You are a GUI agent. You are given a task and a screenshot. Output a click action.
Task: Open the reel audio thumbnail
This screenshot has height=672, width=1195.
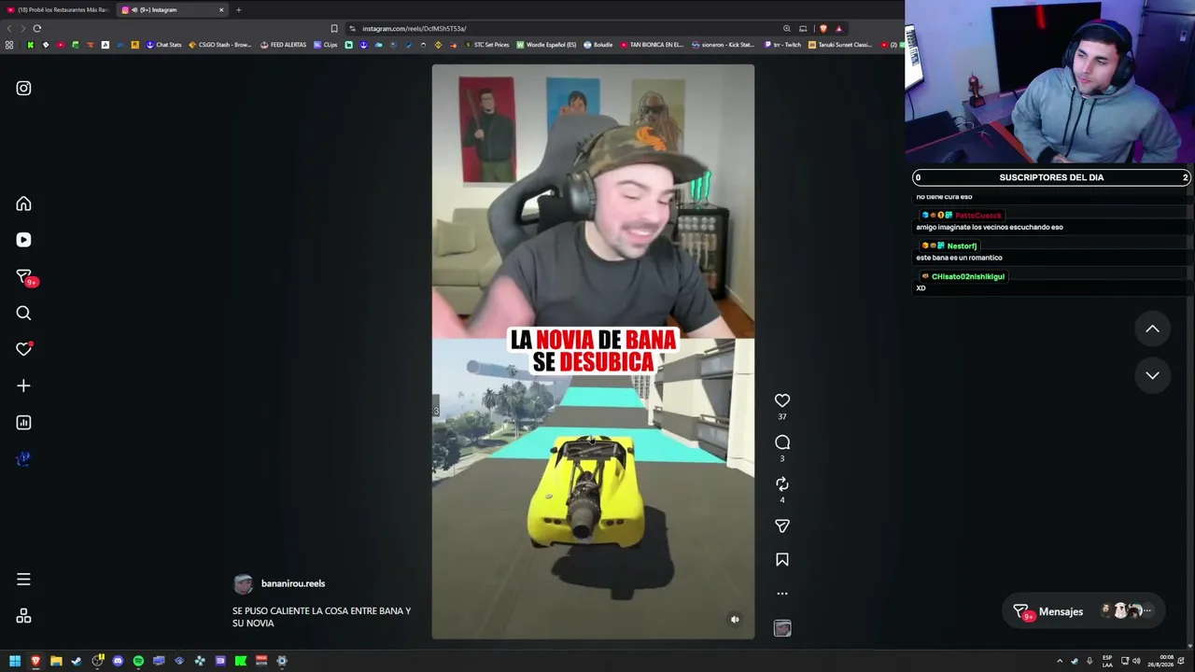coord(782,628)
